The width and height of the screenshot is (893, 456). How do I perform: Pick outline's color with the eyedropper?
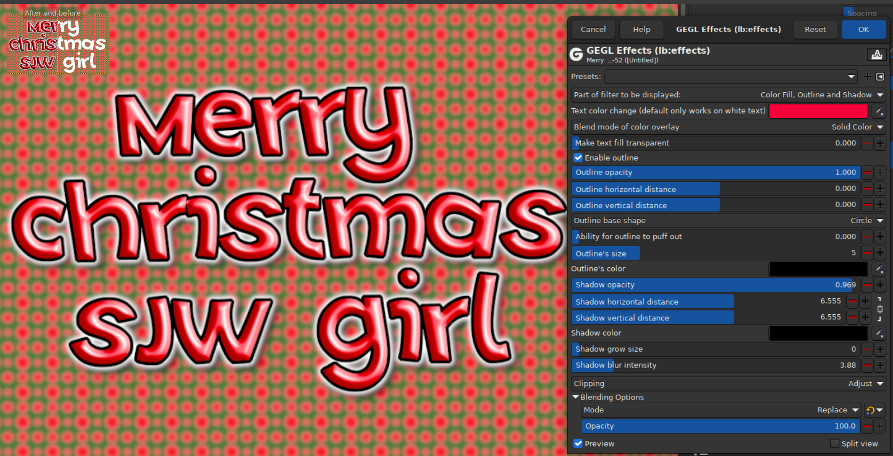pyautogui.click(x=878, y=269)
